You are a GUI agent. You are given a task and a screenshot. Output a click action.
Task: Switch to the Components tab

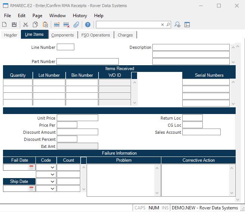[x=62, y=35]
